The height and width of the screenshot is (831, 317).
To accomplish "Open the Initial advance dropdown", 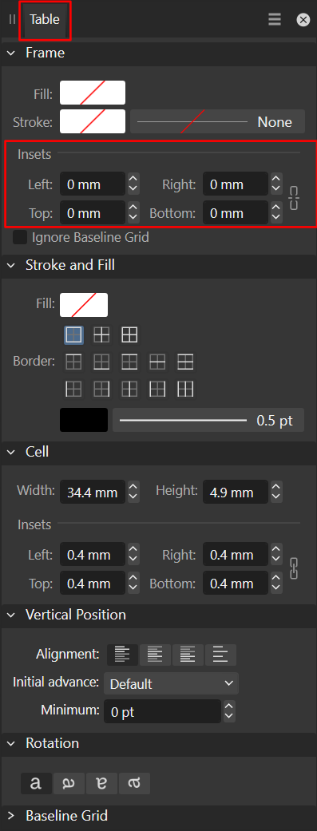I will (x=171, y=683).
